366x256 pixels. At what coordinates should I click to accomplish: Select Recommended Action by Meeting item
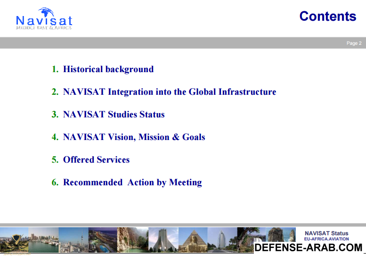(132, 182)
